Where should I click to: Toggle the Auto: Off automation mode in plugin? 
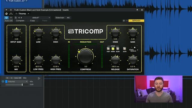click(x=9, y=21)
